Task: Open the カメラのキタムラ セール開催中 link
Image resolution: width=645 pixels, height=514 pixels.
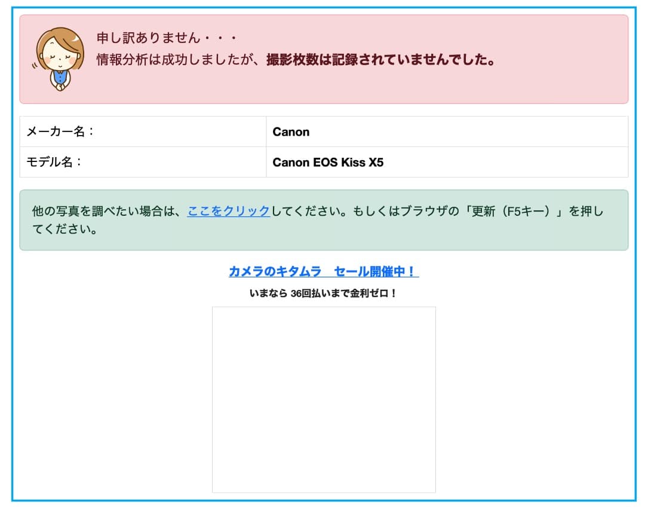Action: pyautogui.click(x=324, y=271)
